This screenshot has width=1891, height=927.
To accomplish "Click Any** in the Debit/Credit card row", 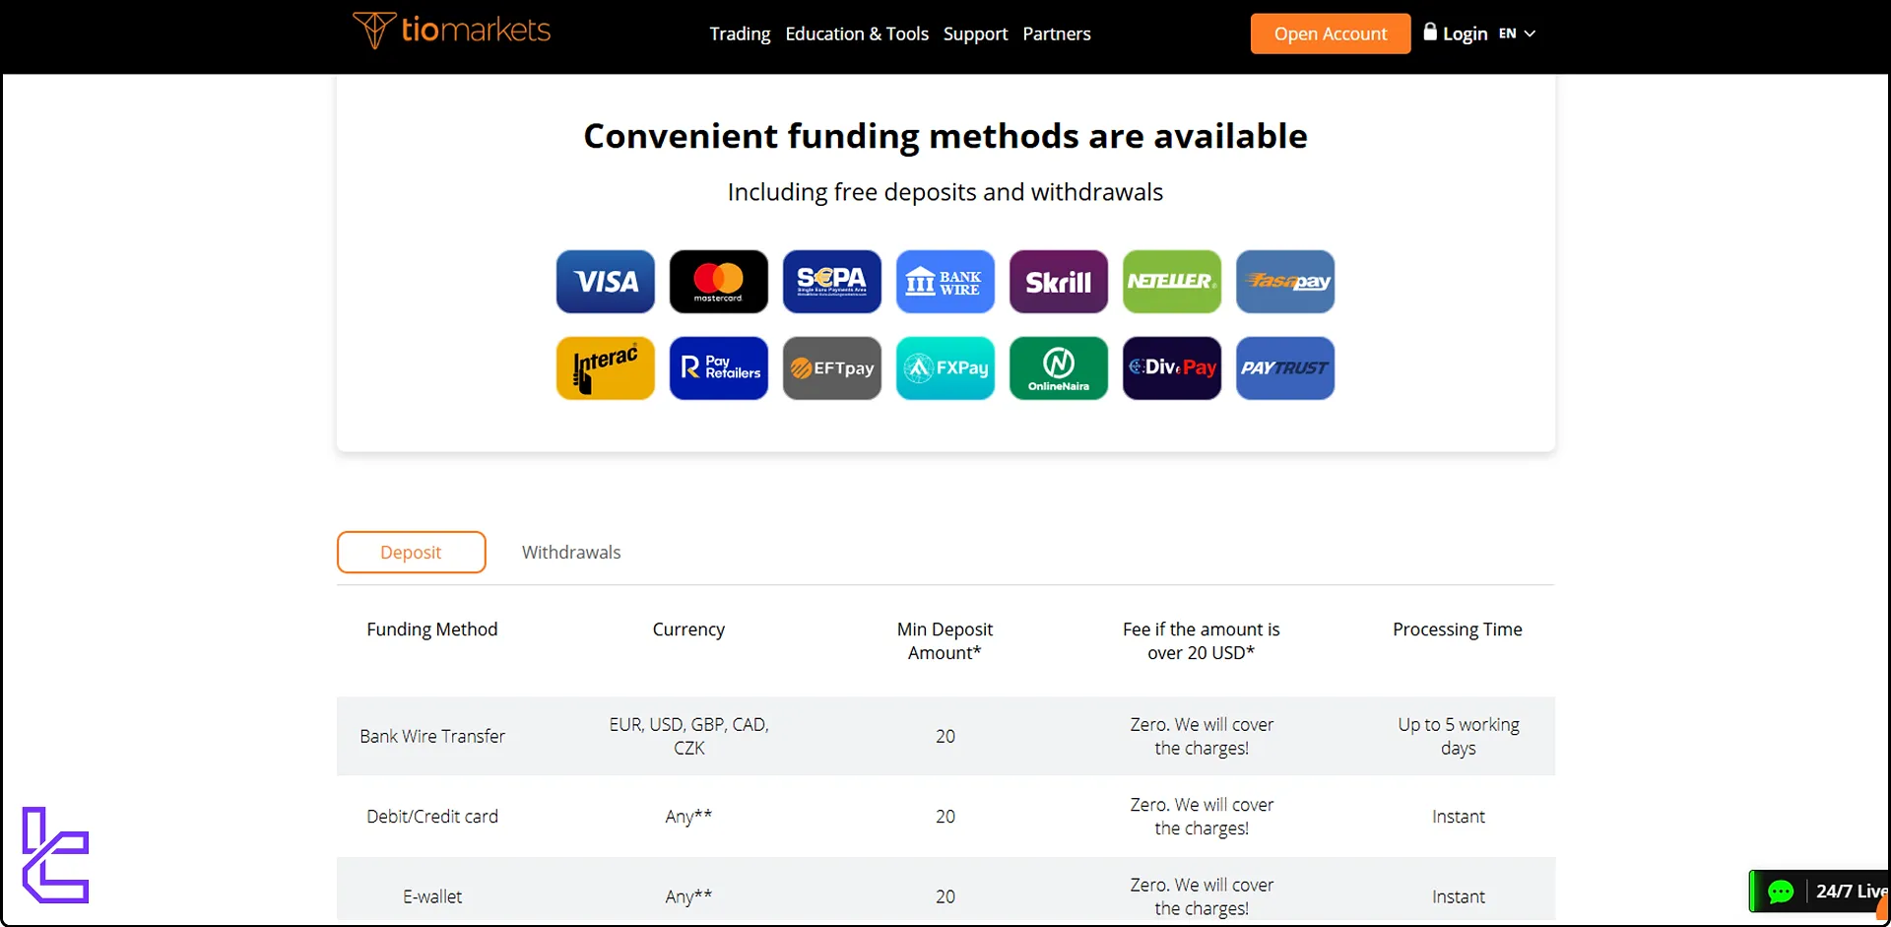I will [688, 817].
